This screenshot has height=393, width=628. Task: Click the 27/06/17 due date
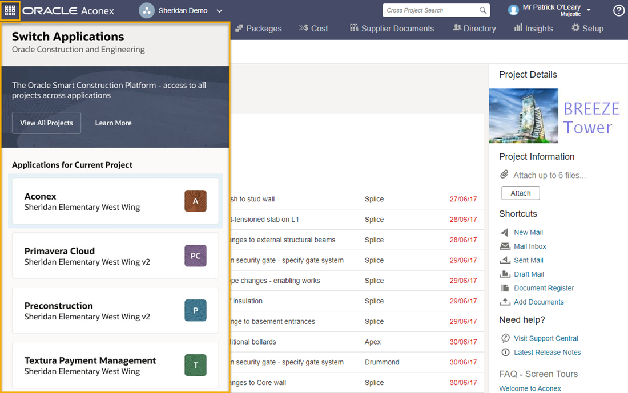pyautogui.click(x=463, y=199)
